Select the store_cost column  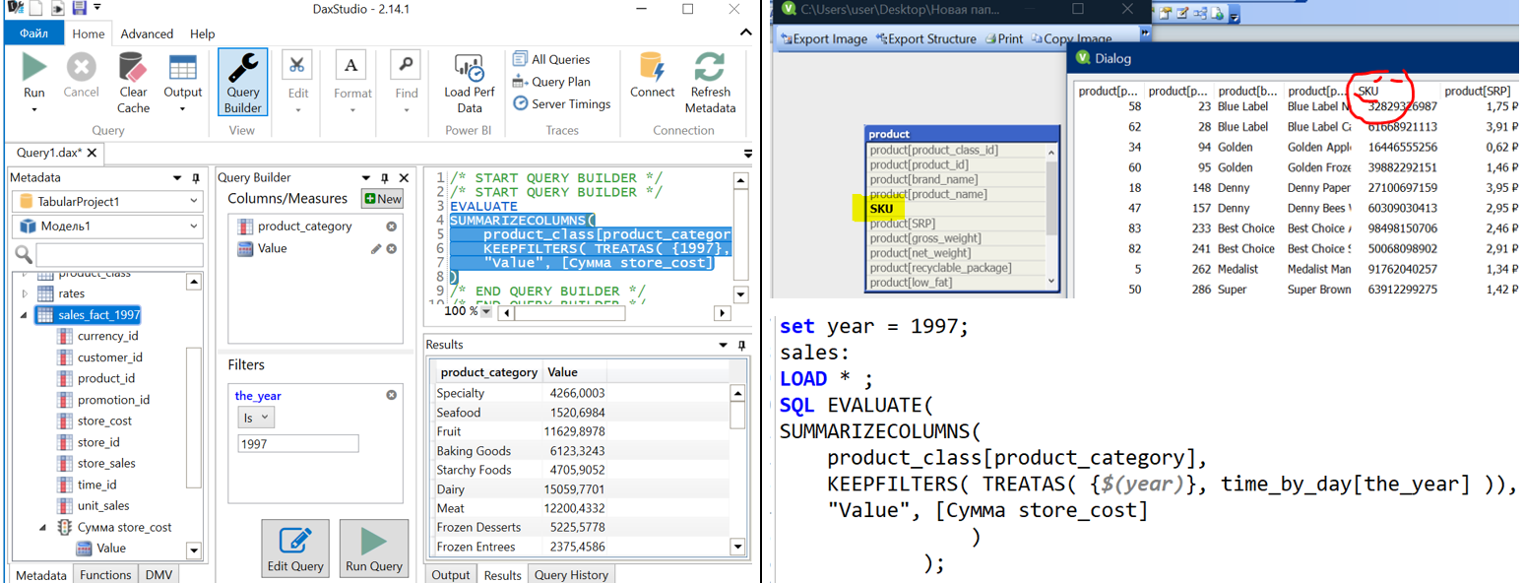104,421
